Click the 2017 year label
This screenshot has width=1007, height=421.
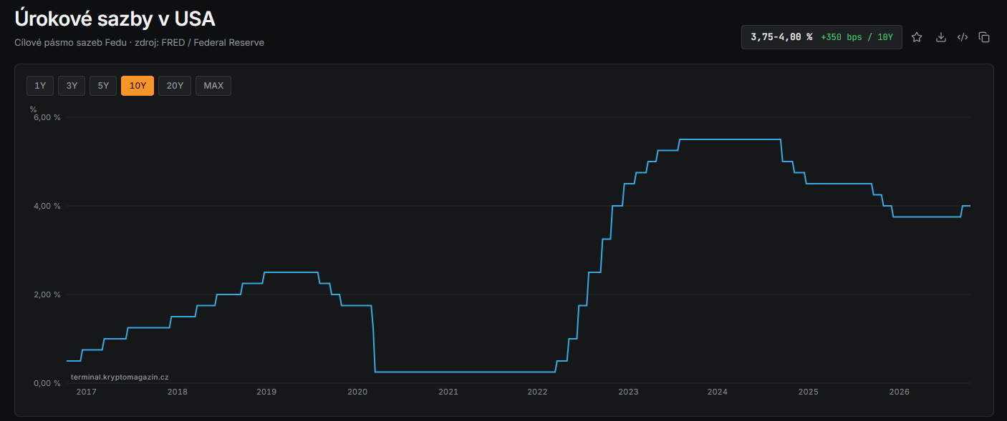(x=86, y=392)
